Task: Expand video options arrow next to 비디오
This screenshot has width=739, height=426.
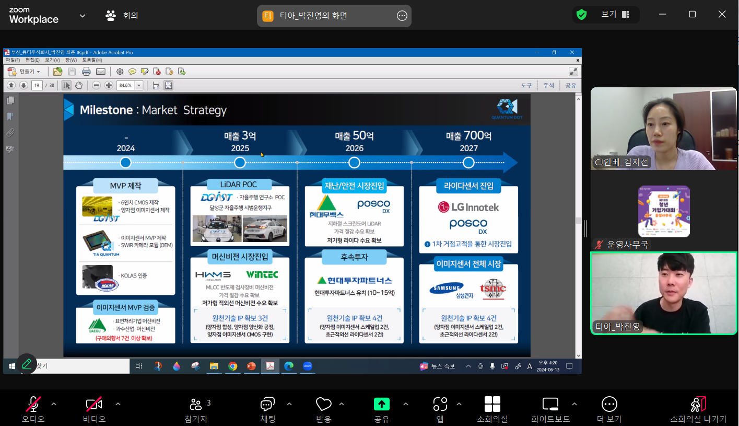Action: point(118,404)
